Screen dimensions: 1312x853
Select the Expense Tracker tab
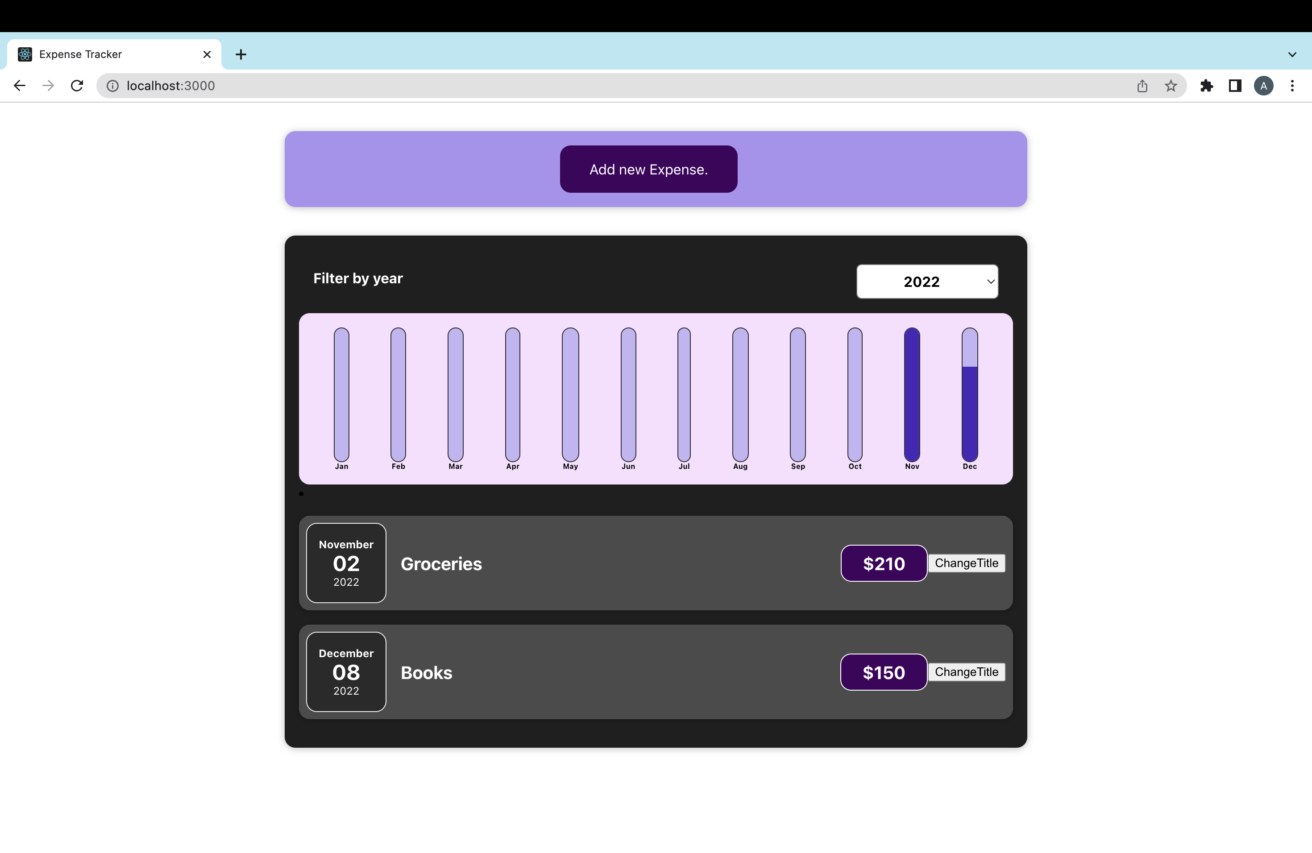[x=113, y=54]
